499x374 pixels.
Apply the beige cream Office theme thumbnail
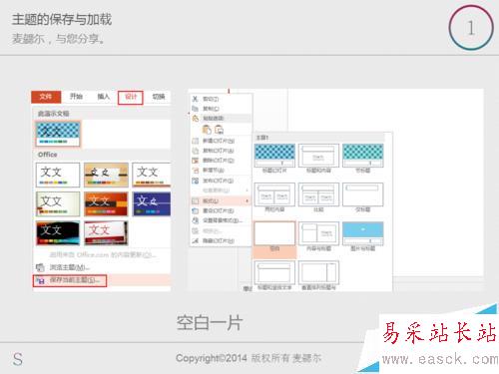point(58,203)
